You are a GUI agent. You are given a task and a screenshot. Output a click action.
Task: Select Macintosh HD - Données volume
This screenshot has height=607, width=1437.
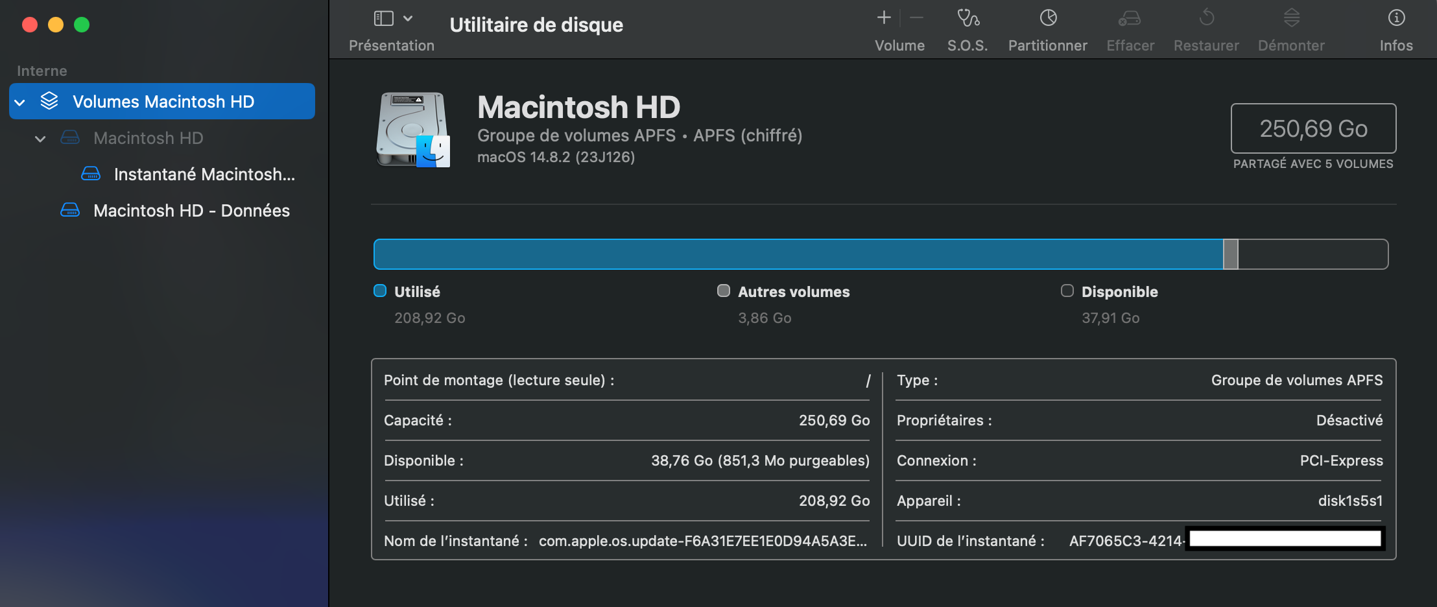point(191,211)
